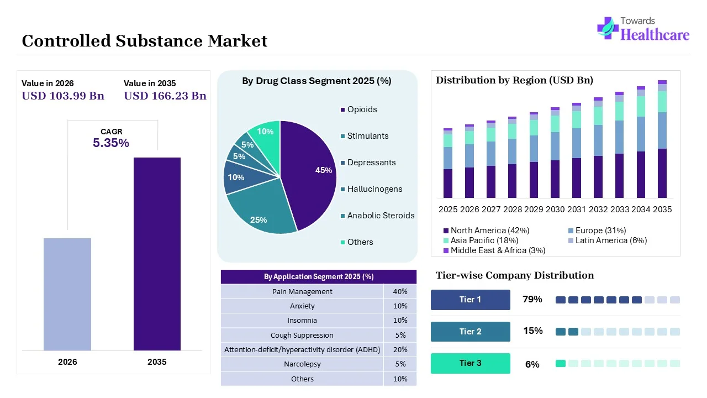Click the Tier-wise Company Distribution heading
This screenshot has width=707, height=398.
click(515, 275)
